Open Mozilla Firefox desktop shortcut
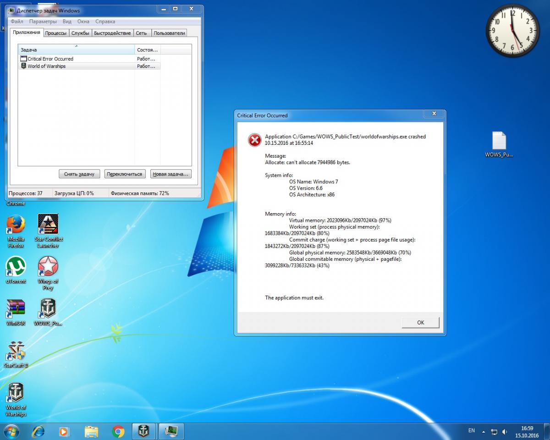The height and width of the screenshot is (440, 550). 16,231
